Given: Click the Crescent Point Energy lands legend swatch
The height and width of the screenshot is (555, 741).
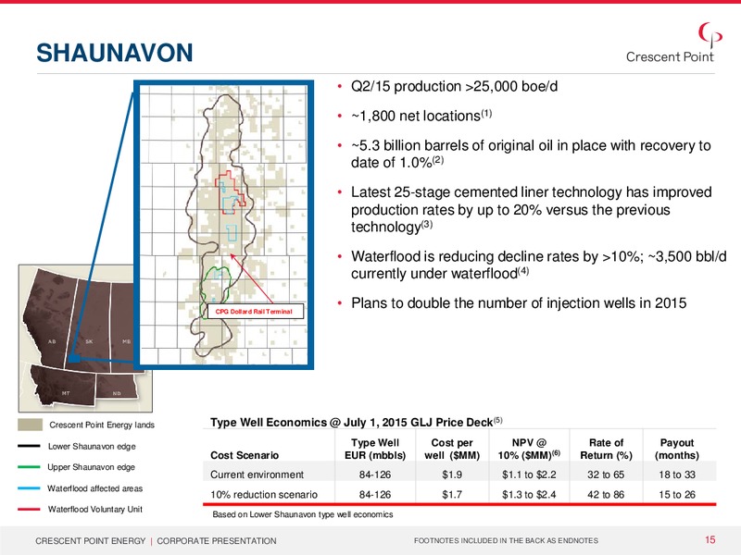Looking at the screenshot, I should (30, 425).
